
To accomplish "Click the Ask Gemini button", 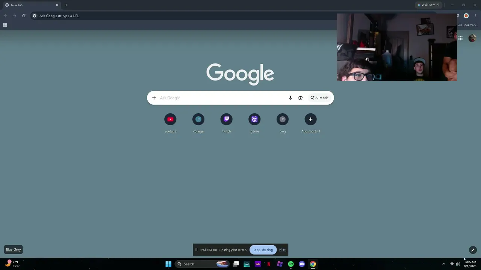I will point(428,5).
